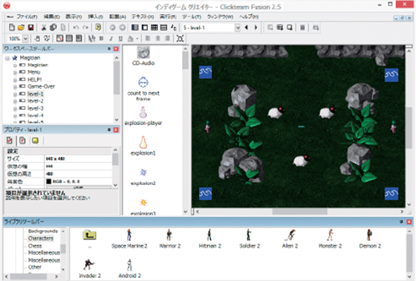Select the explosion1 object icon

143,143
